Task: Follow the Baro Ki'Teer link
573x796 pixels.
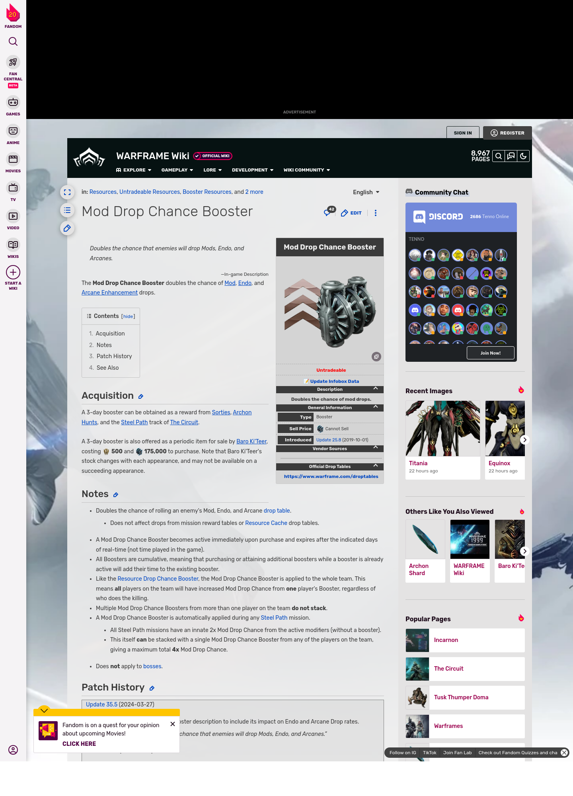Action: (x=251, y=441)
